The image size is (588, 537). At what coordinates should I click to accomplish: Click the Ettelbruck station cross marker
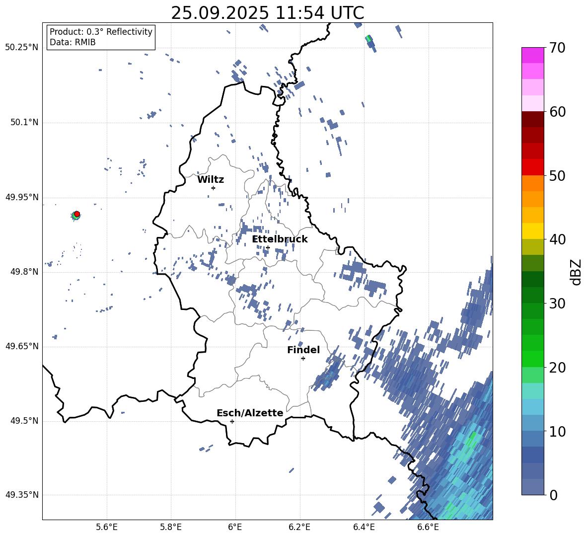coord(268,247)
